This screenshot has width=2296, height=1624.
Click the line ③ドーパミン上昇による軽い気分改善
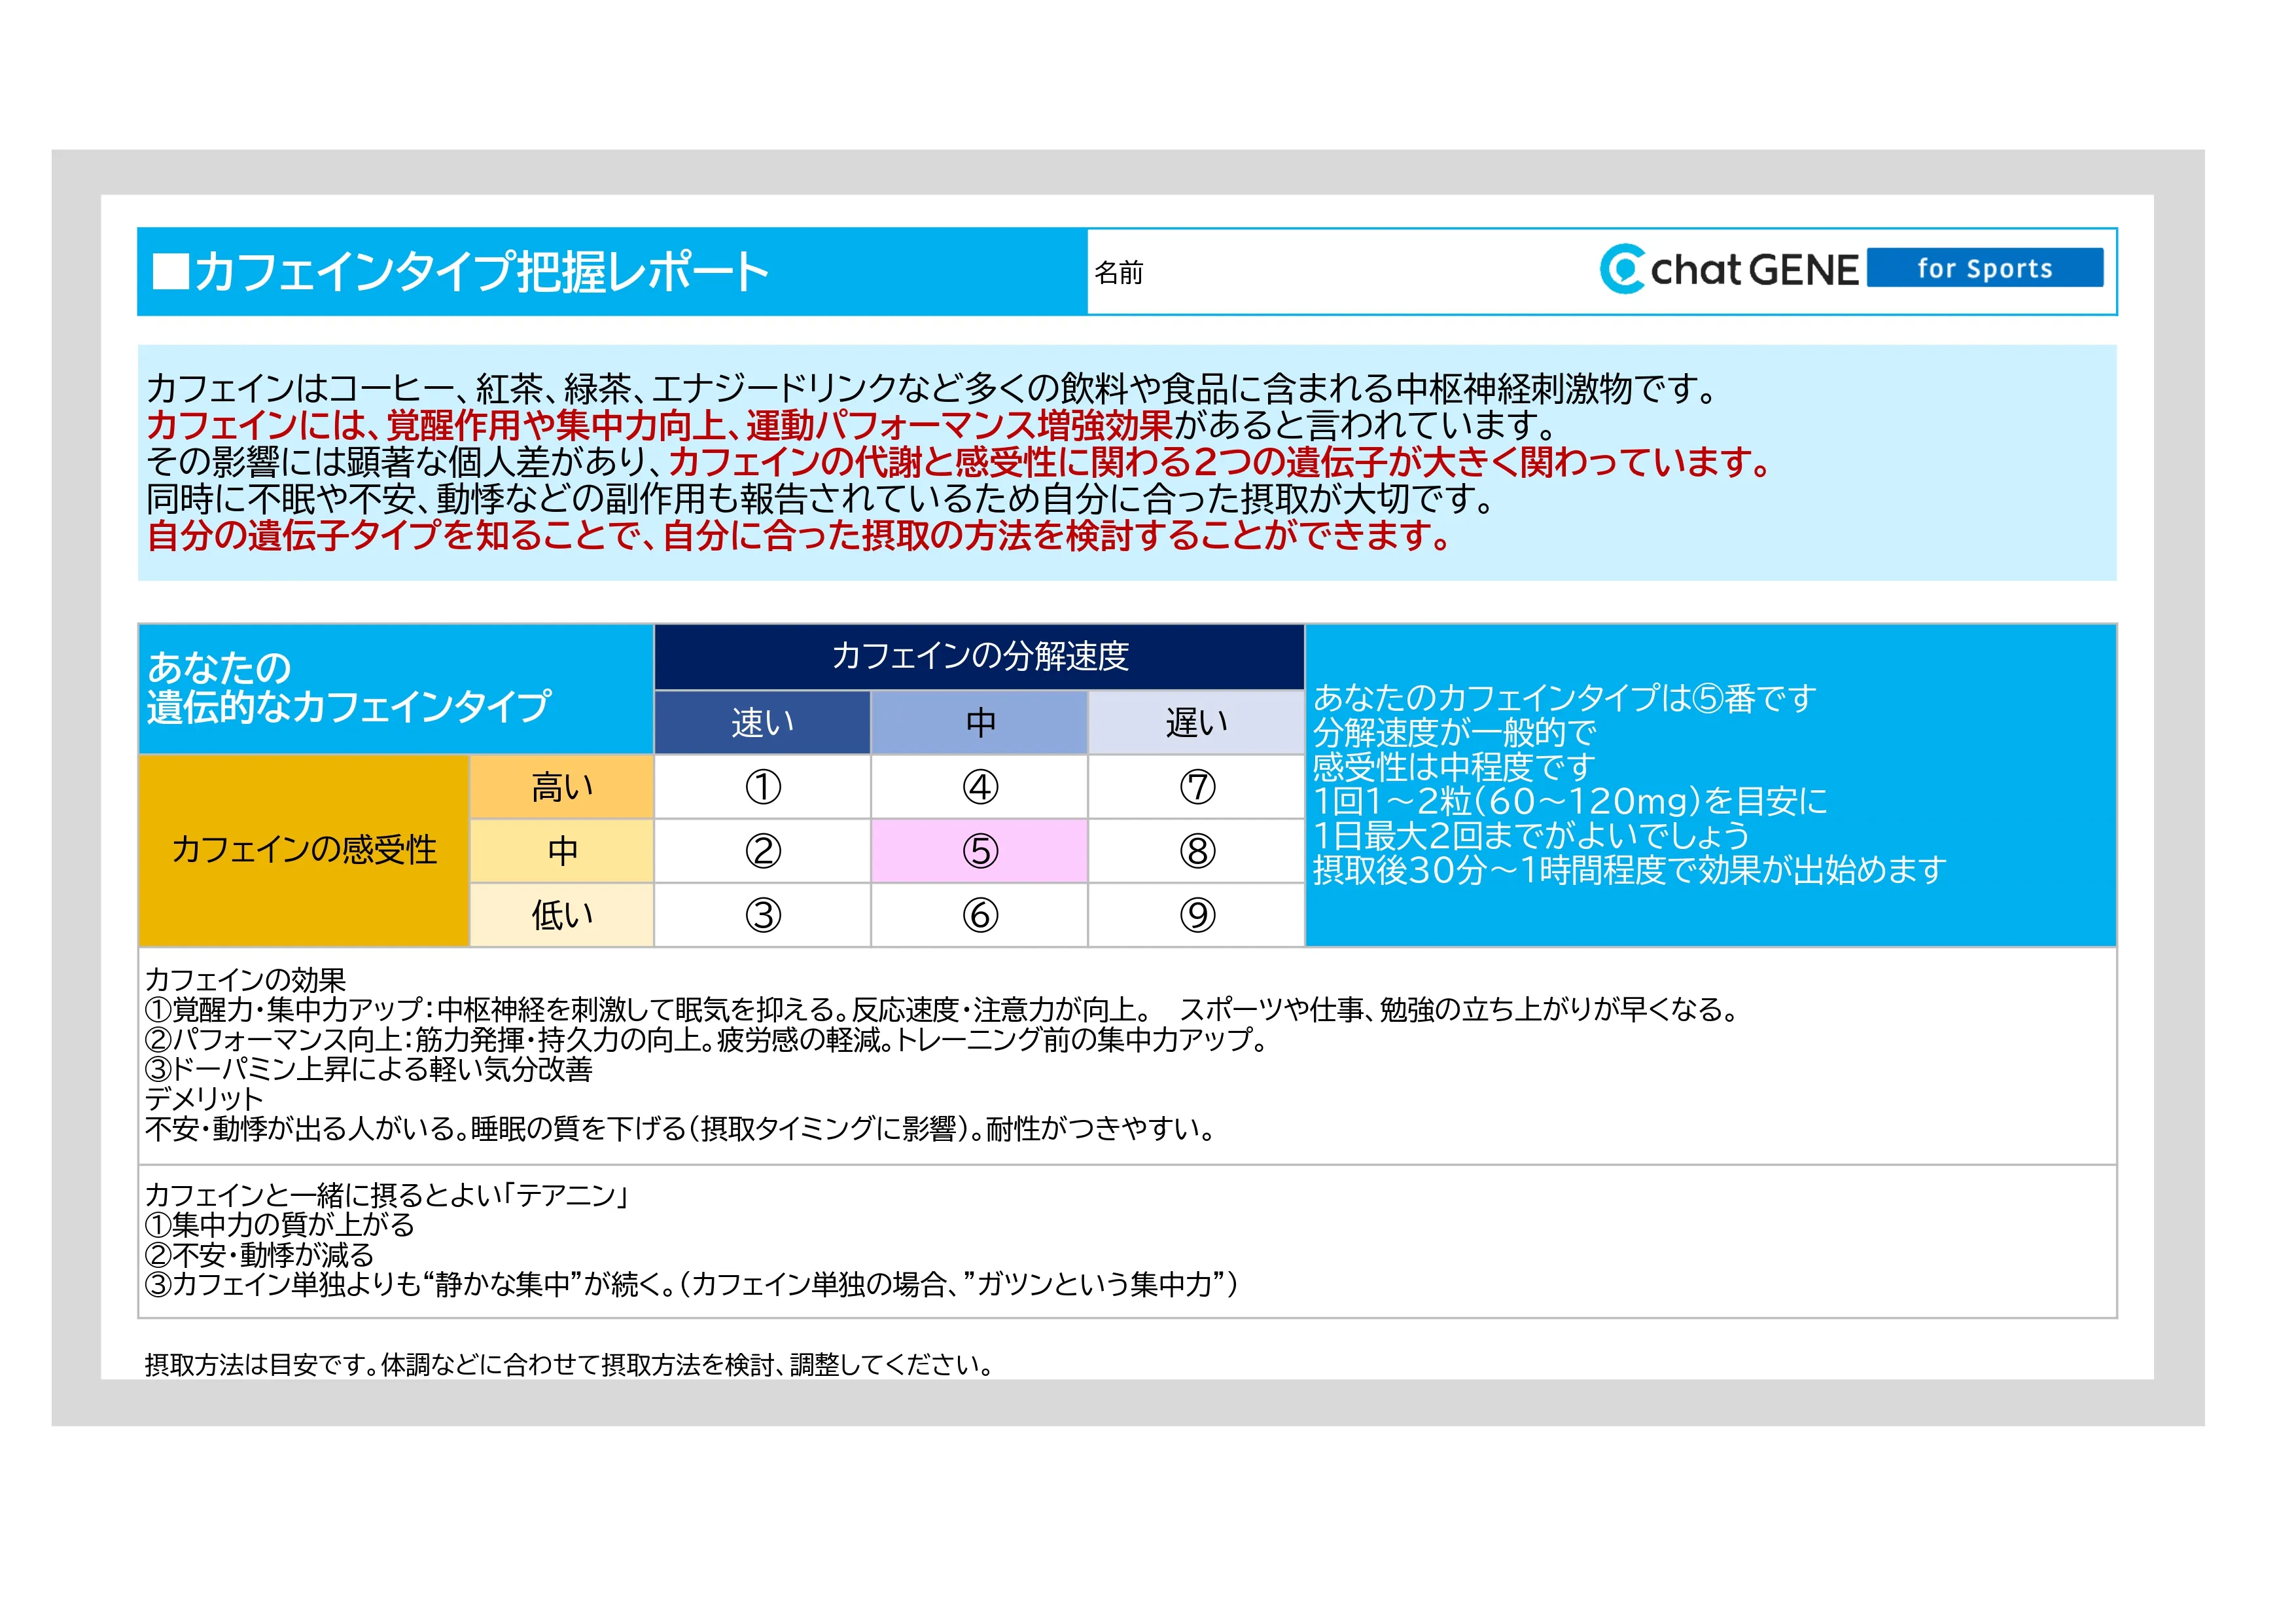pos(369,1070)
